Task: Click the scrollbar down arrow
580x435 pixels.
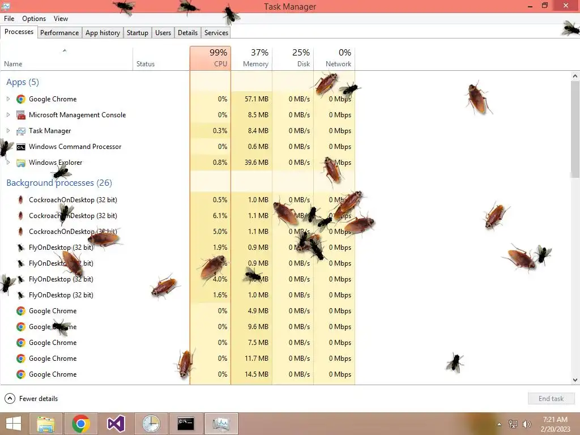Action: click(x=575, y=379)
